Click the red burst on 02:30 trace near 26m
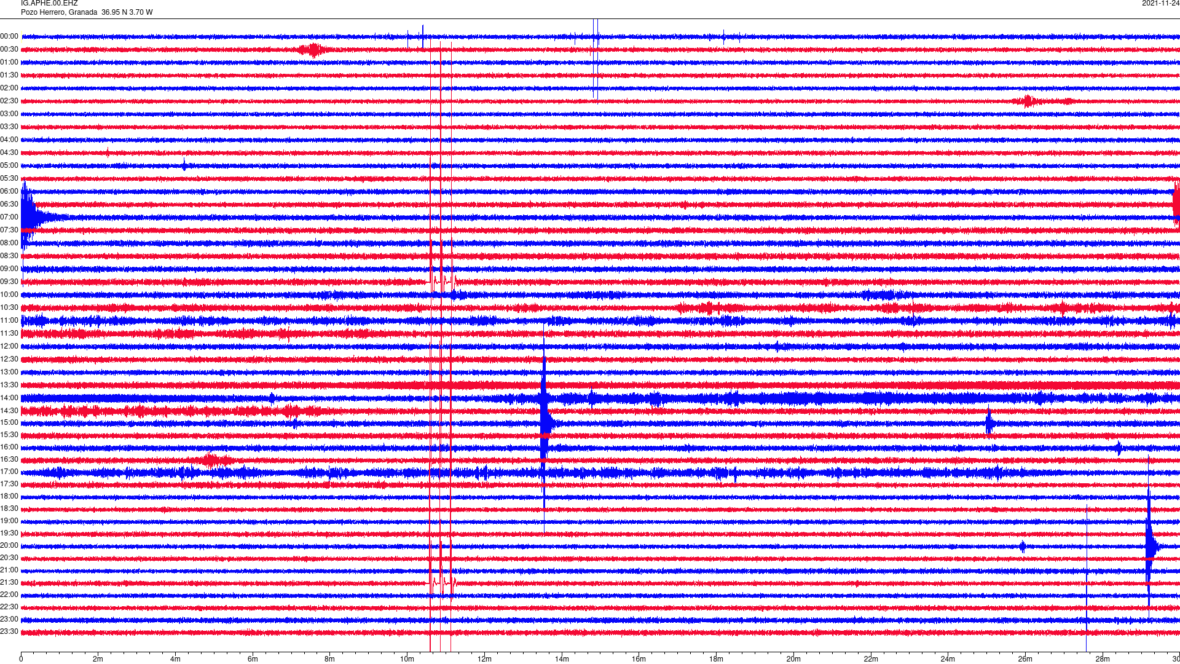1180x664 pixels. pos(1029,101)
